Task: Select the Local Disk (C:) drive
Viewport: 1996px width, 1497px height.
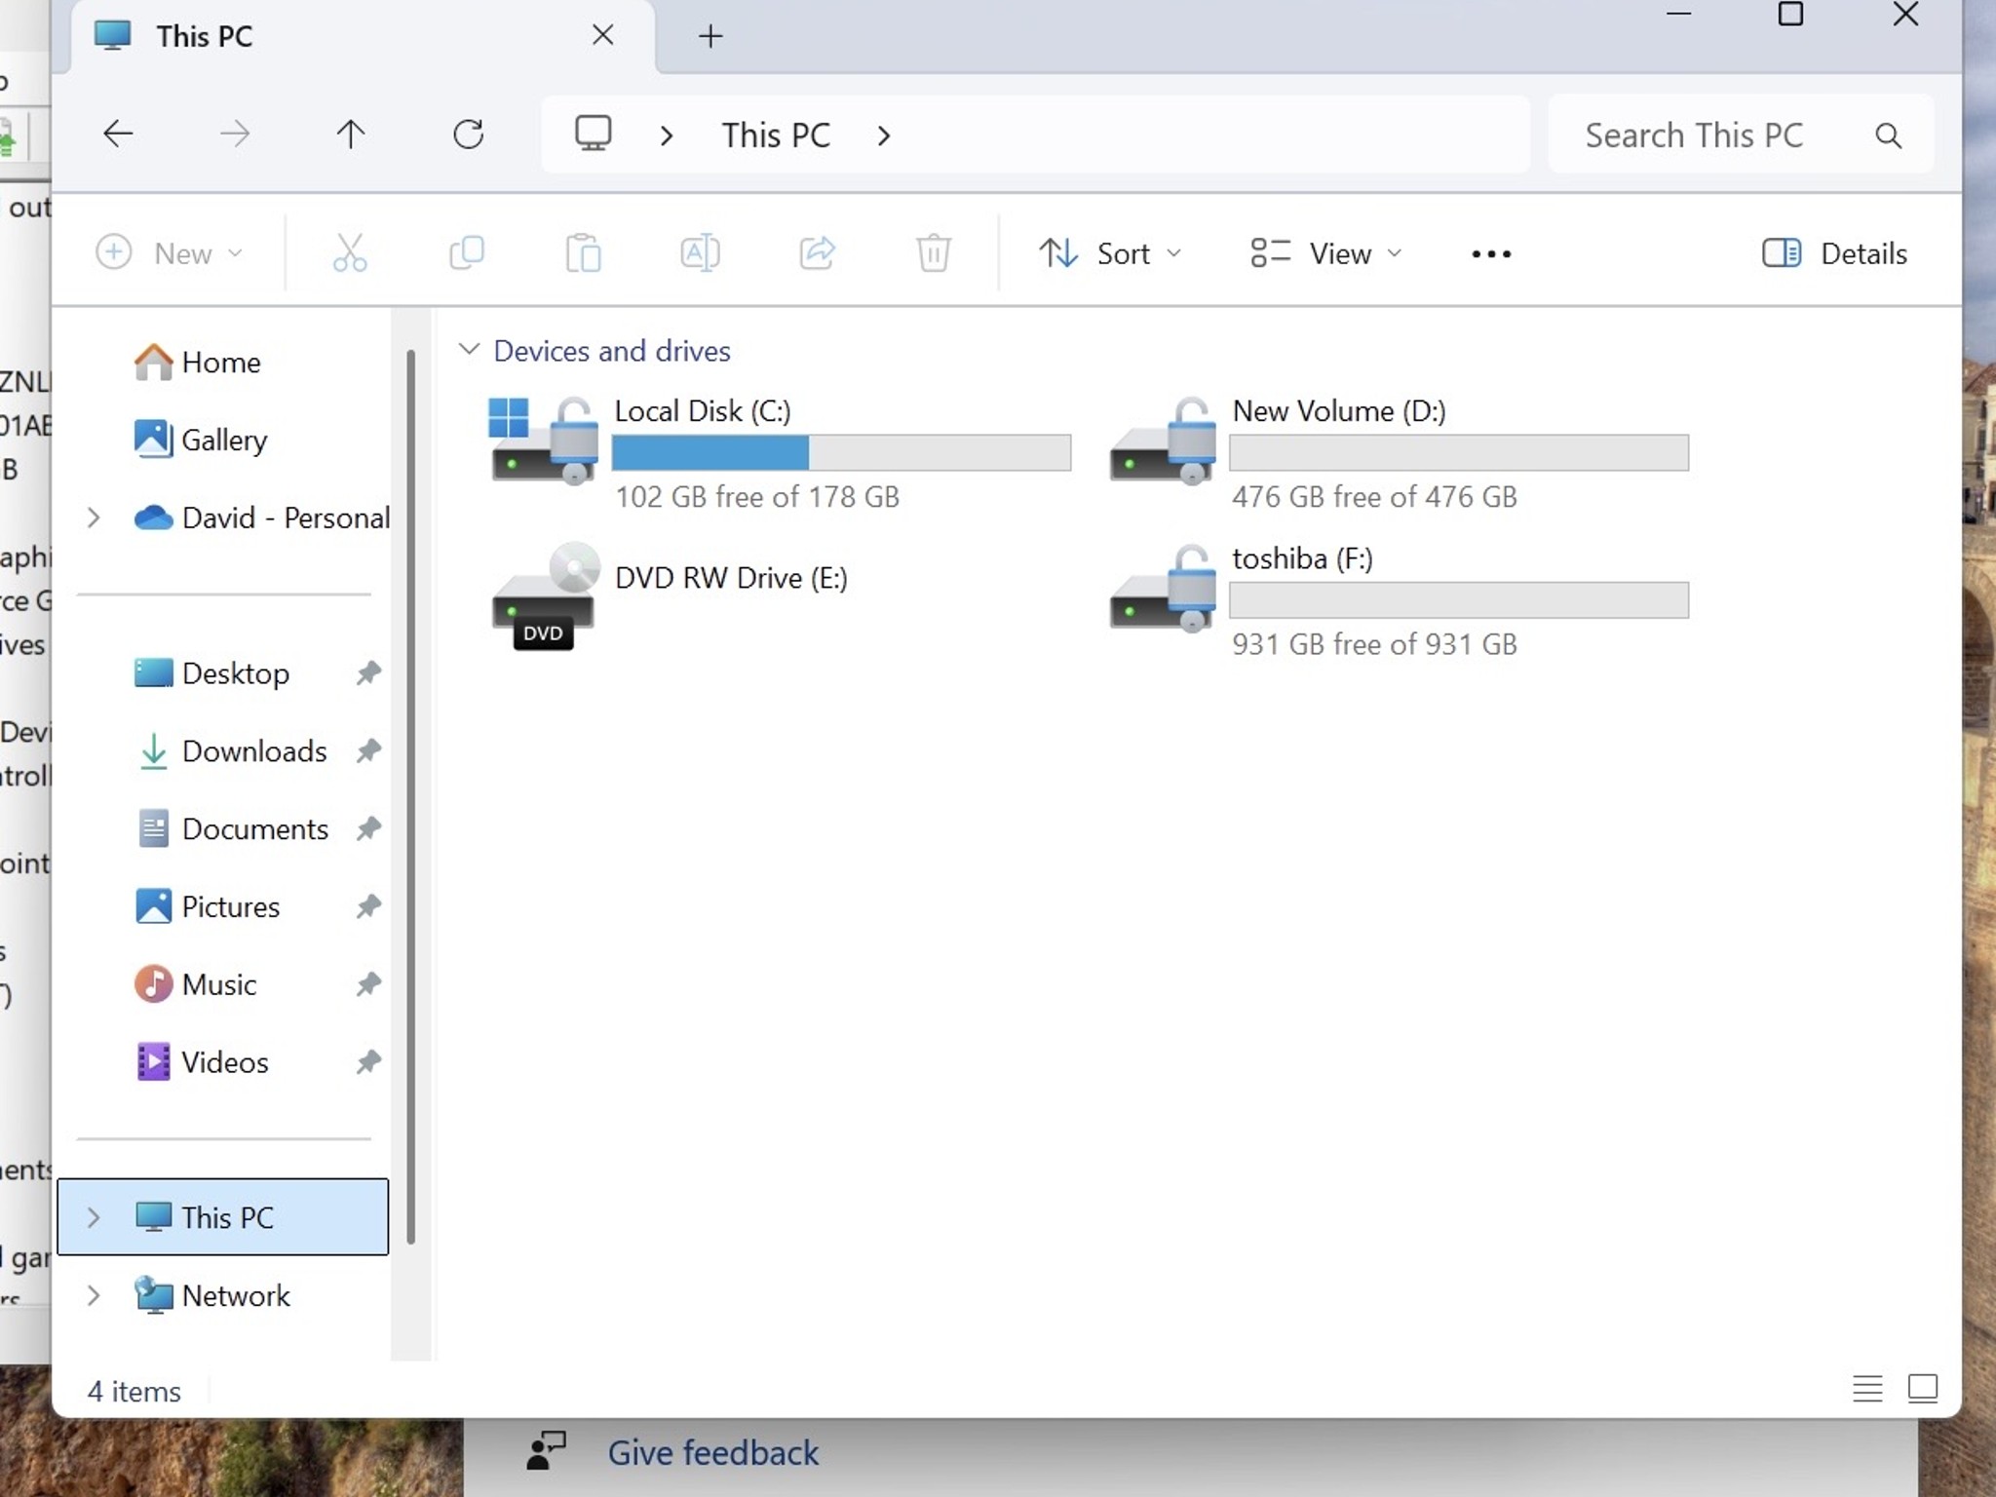Action: coord(780,454)
